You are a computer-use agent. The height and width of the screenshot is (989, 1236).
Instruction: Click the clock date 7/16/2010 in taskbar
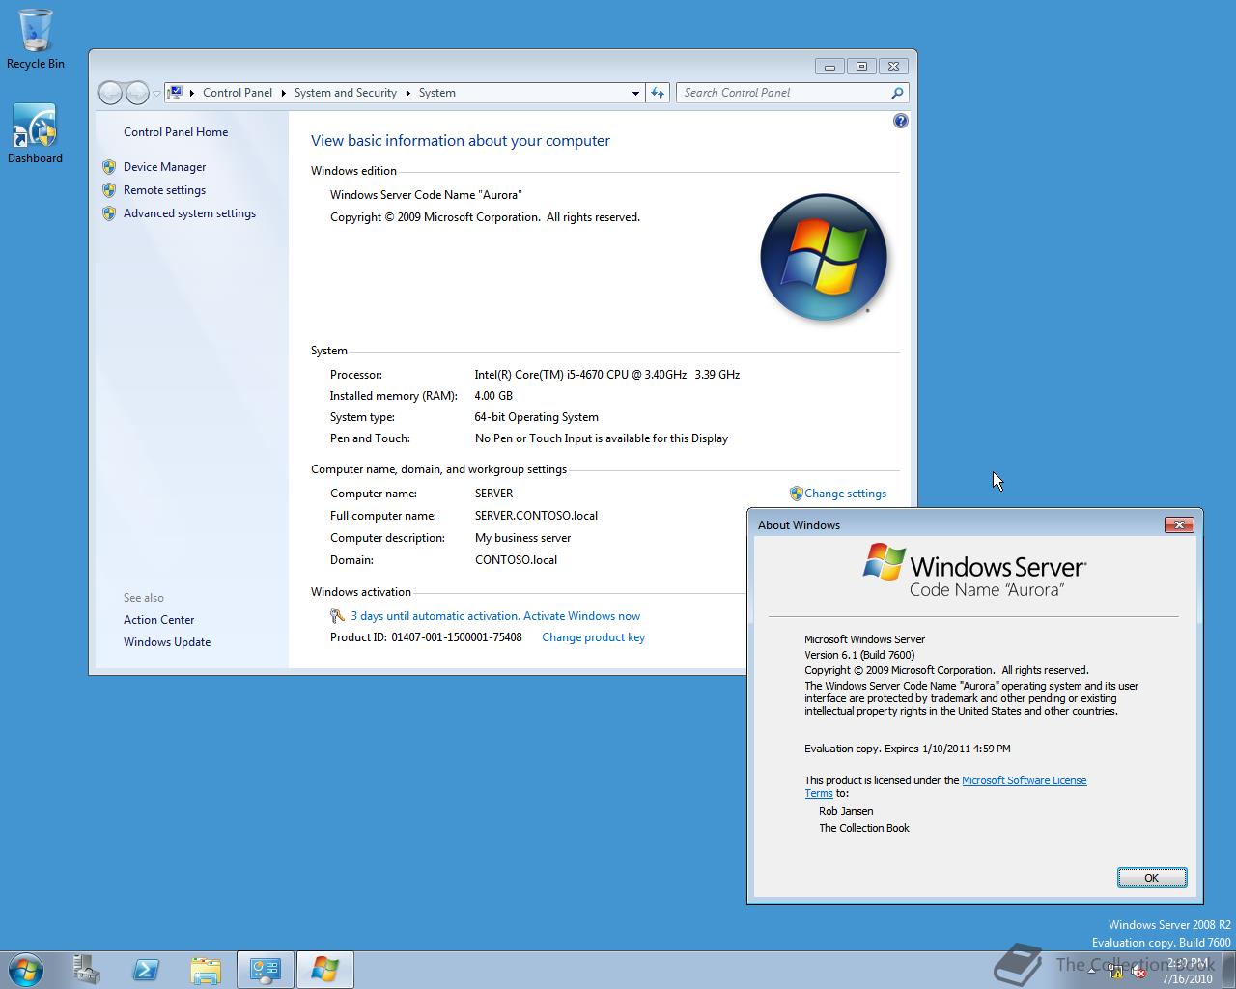(x=1187, y=978)
